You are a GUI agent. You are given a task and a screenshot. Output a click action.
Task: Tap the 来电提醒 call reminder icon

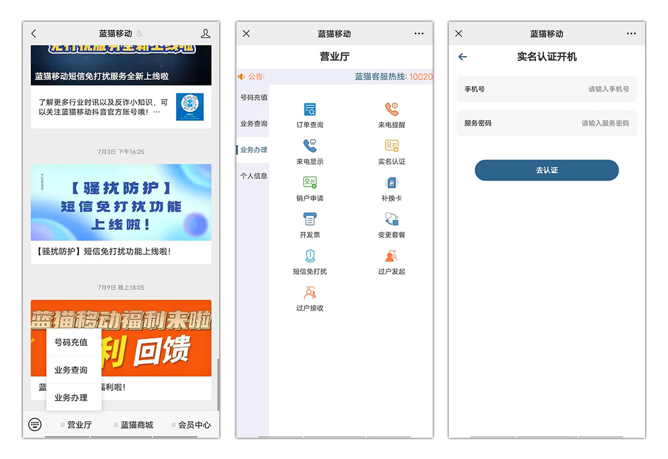(x=391, y=110)
